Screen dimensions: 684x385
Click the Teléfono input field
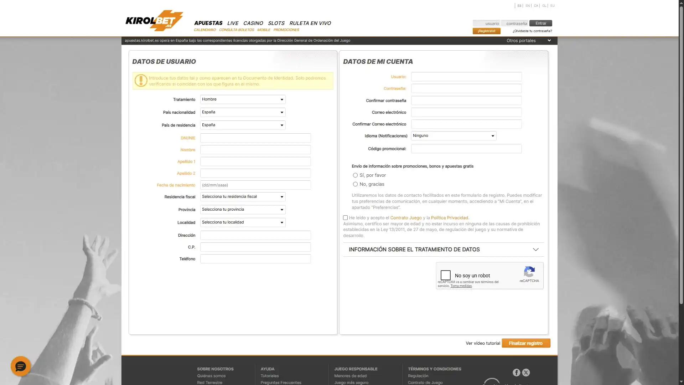(255, 259)
